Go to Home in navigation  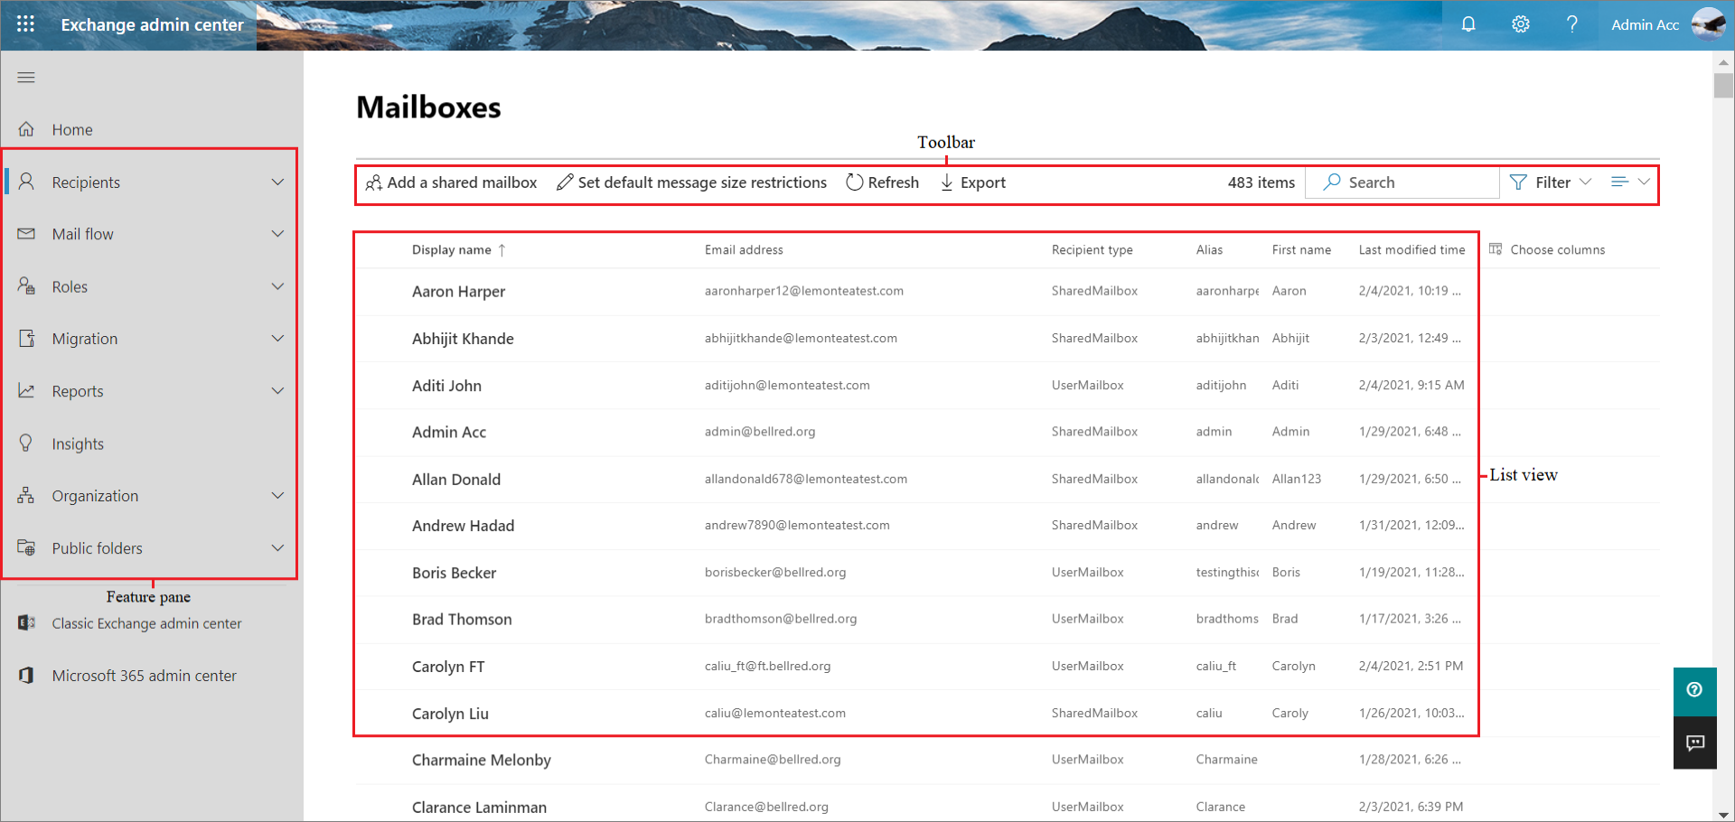pos(72,130)
